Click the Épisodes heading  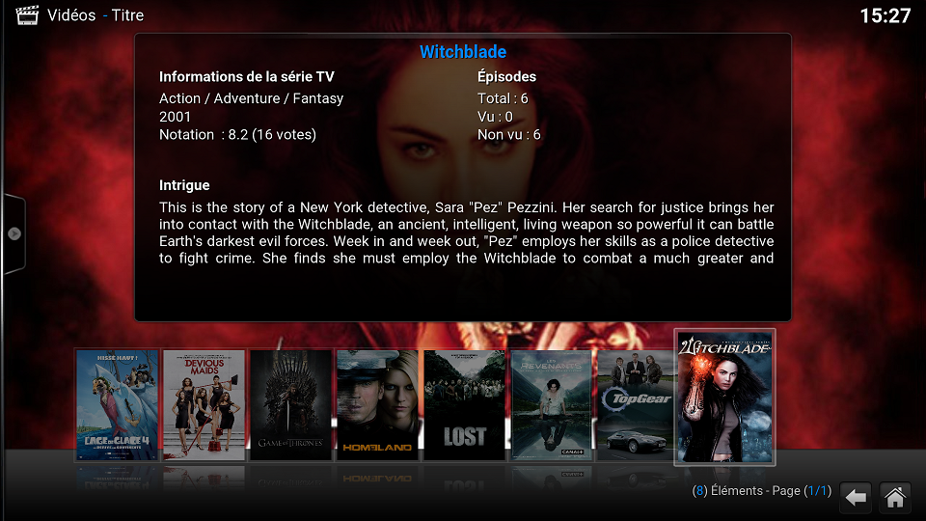(506, 77)
